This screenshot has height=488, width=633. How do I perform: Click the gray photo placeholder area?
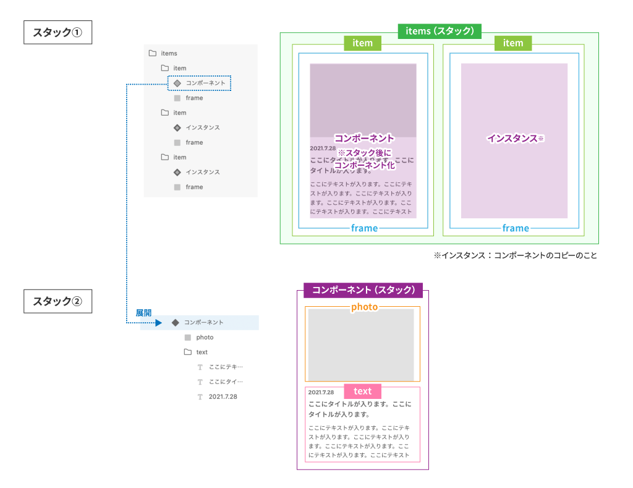pyautogui.click(x=361, y=345)
